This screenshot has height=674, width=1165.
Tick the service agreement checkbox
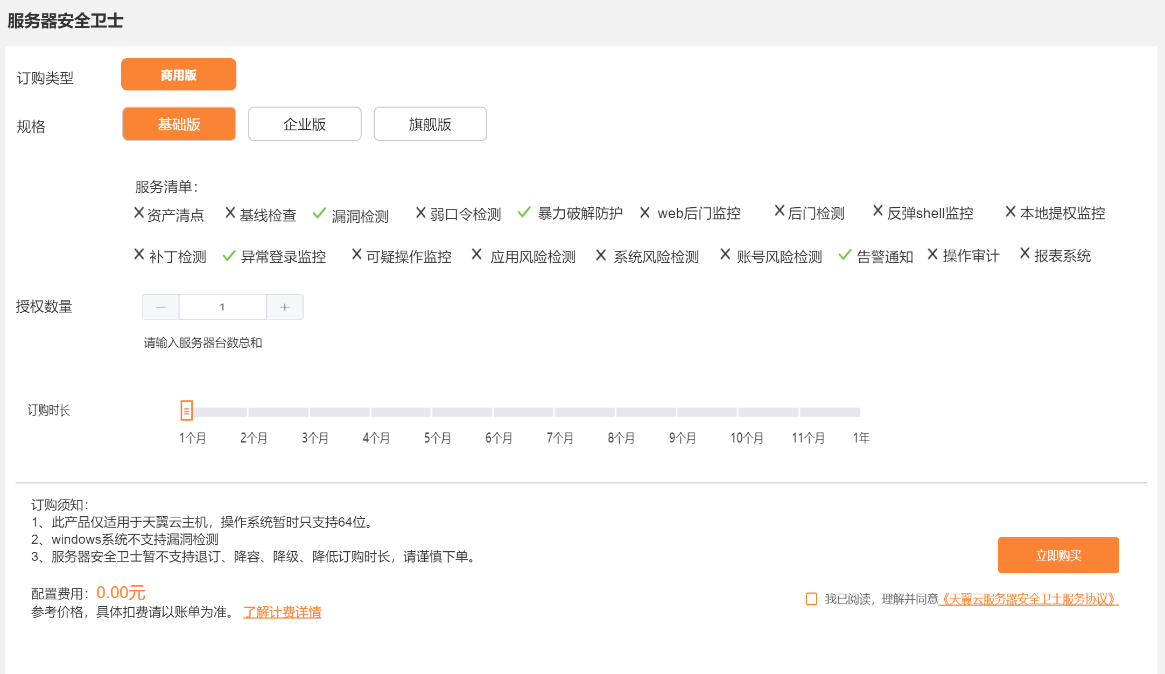click(x=811, y=599)
